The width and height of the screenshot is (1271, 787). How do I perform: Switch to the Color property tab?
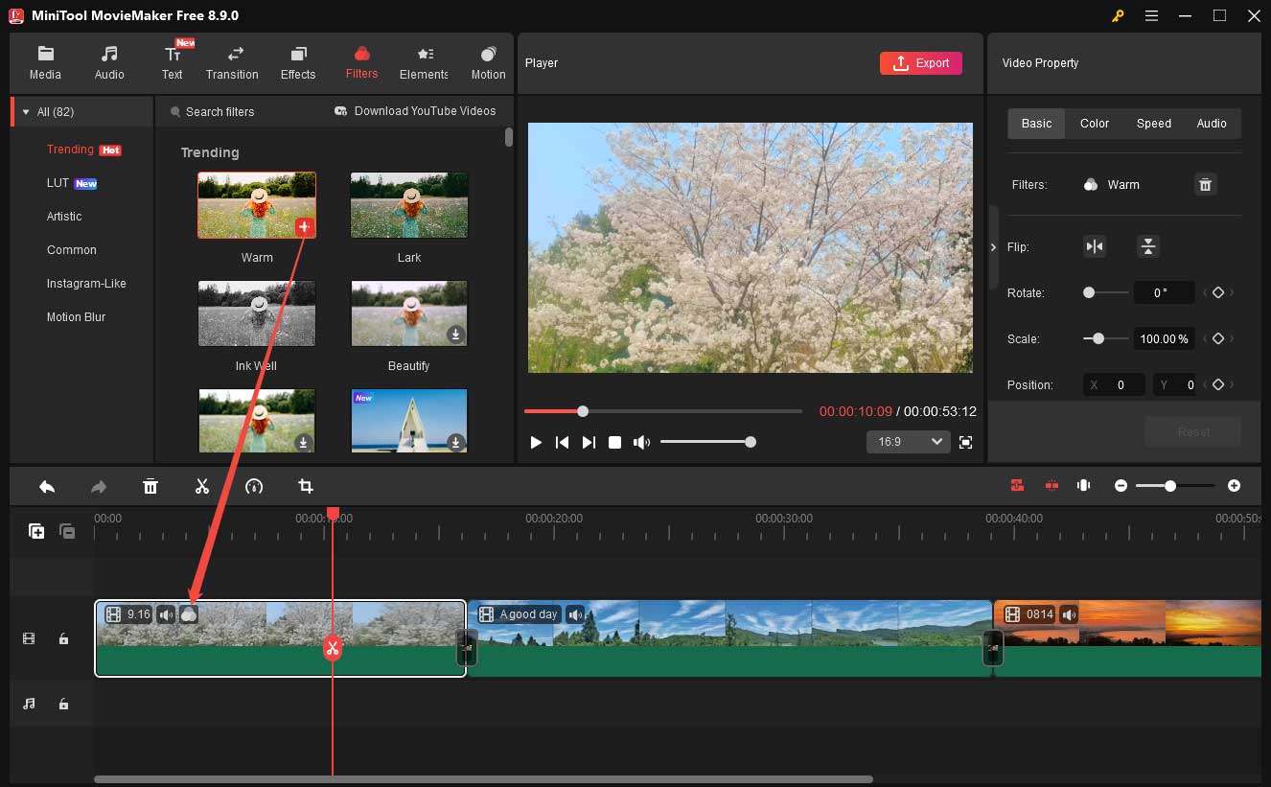click(1095, 124)
